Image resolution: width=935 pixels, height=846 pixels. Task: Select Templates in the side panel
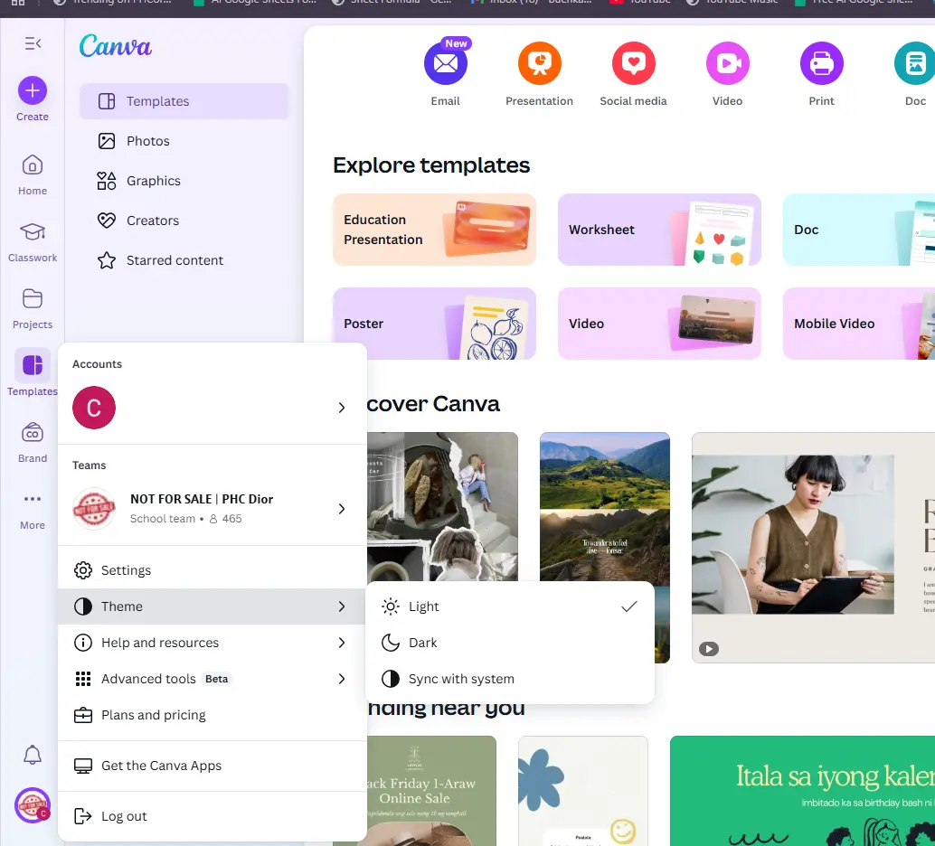[x=184, y=101]
